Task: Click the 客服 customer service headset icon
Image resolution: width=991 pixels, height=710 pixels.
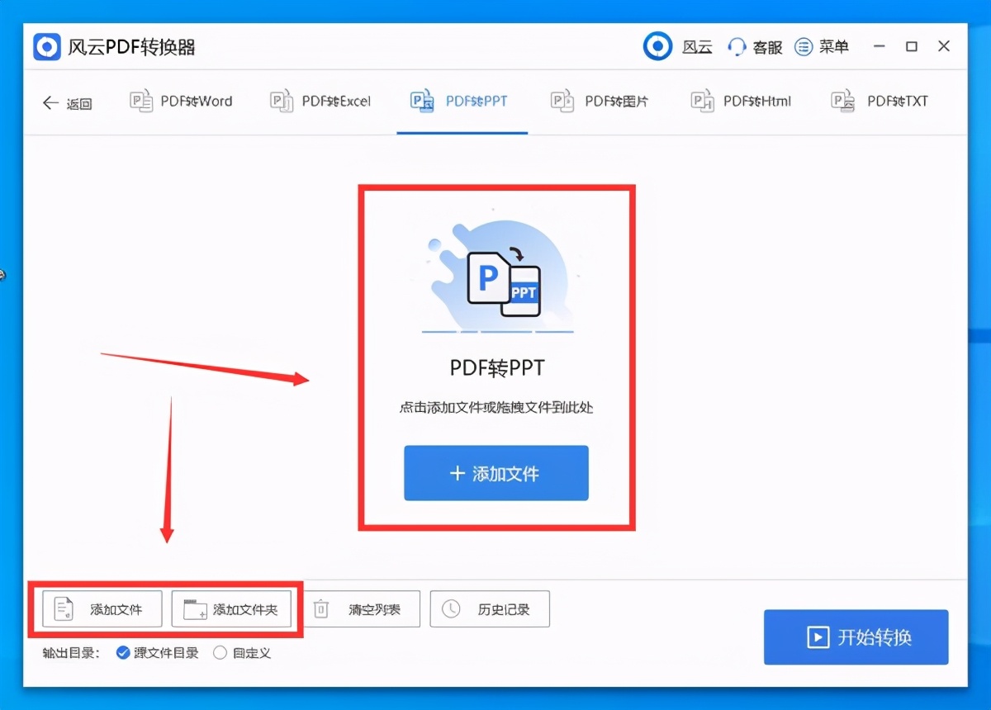Action: point(736,46)
